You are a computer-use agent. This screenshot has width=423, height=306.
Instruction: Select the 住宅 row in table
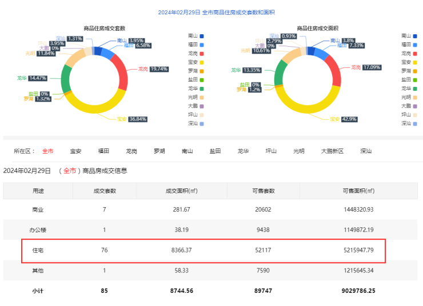pos(203,251)
